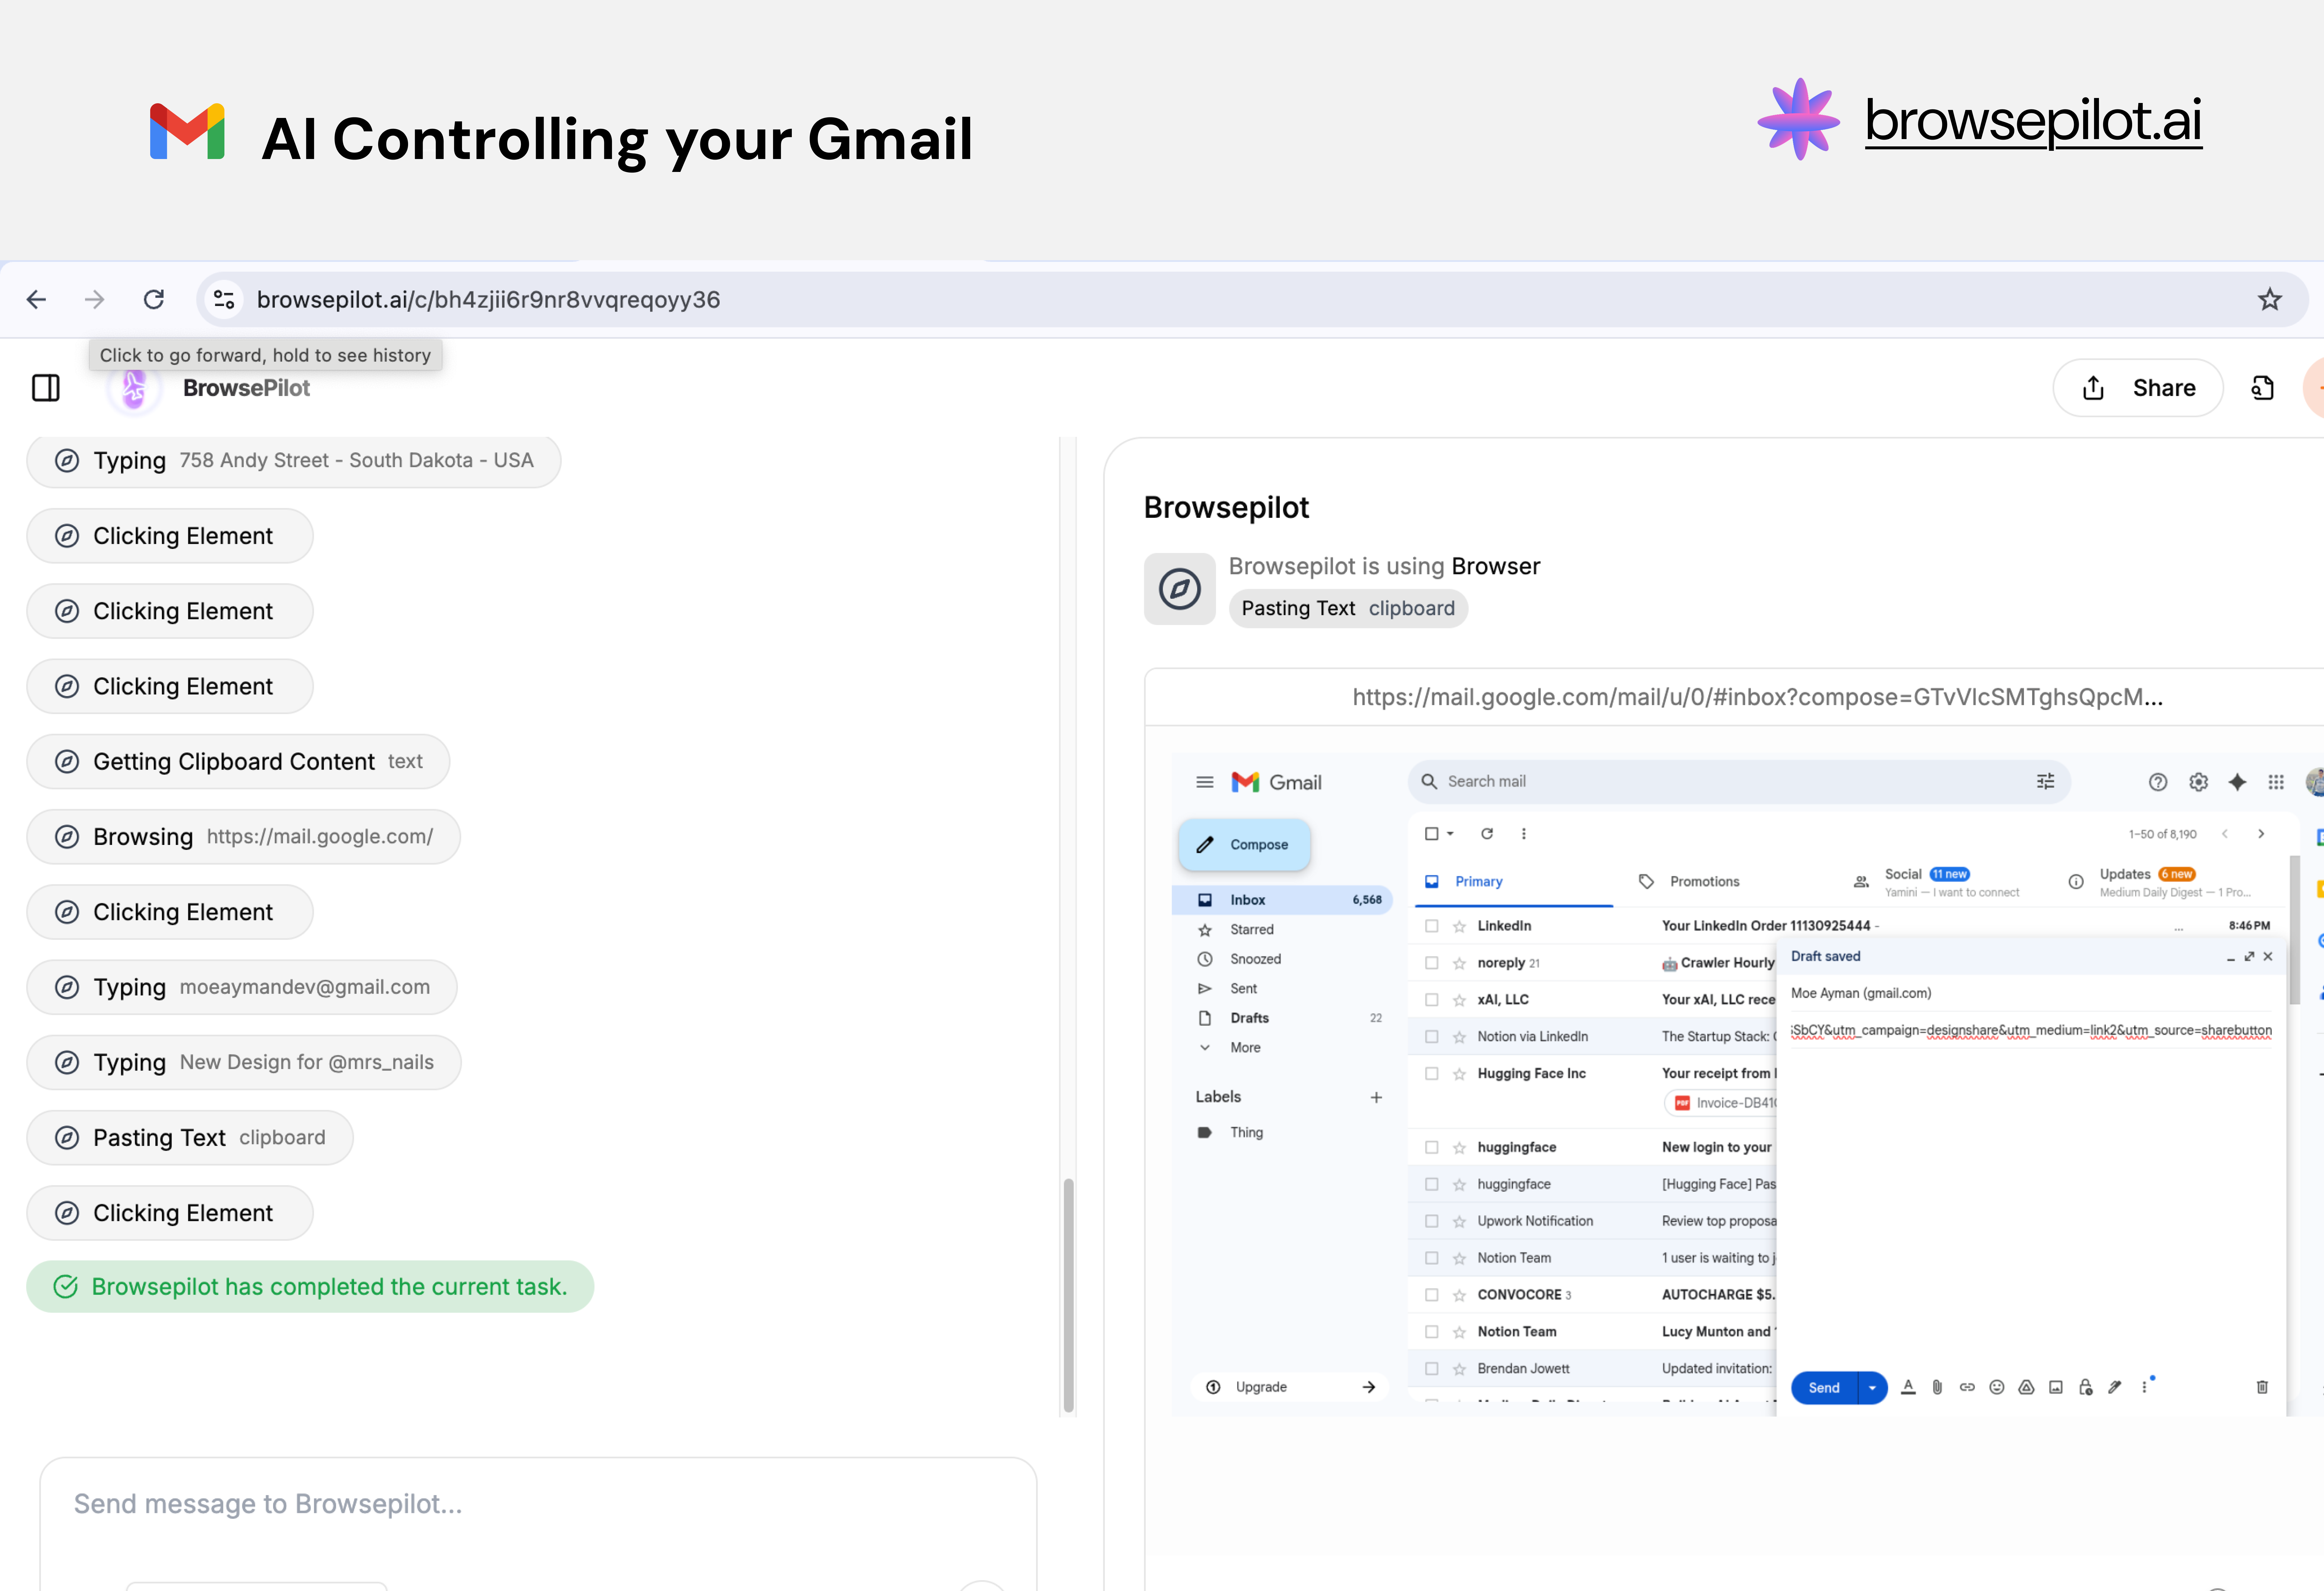Click the Gmail Compose button

pos(1244,845)
